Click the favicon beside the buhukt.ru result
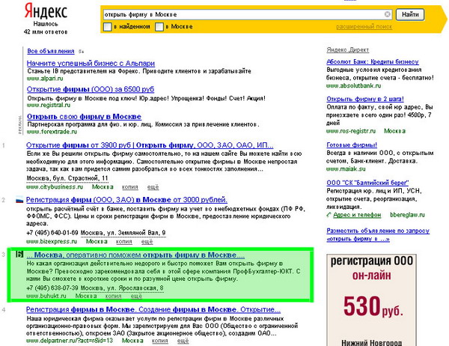 [19, 255]
